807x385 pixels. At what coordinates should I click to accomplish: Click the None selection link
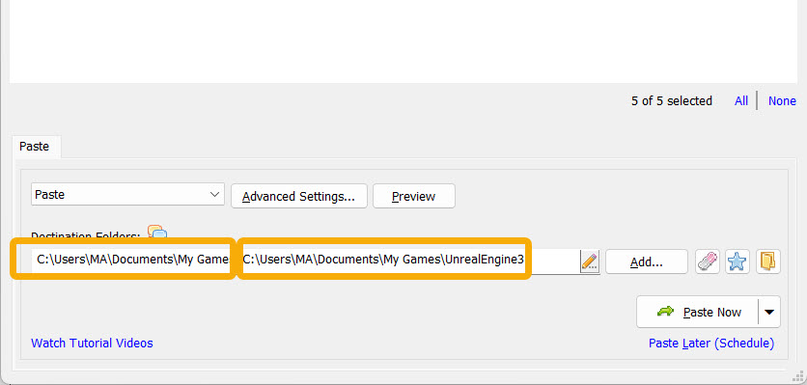click(782, 101)
